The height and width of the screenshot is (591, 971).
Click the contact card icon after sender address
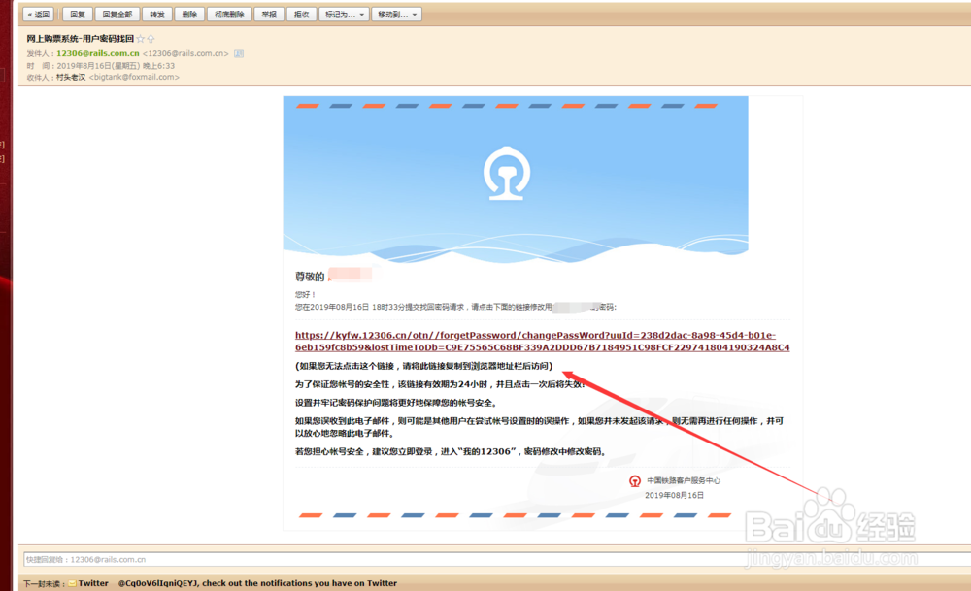239,53
